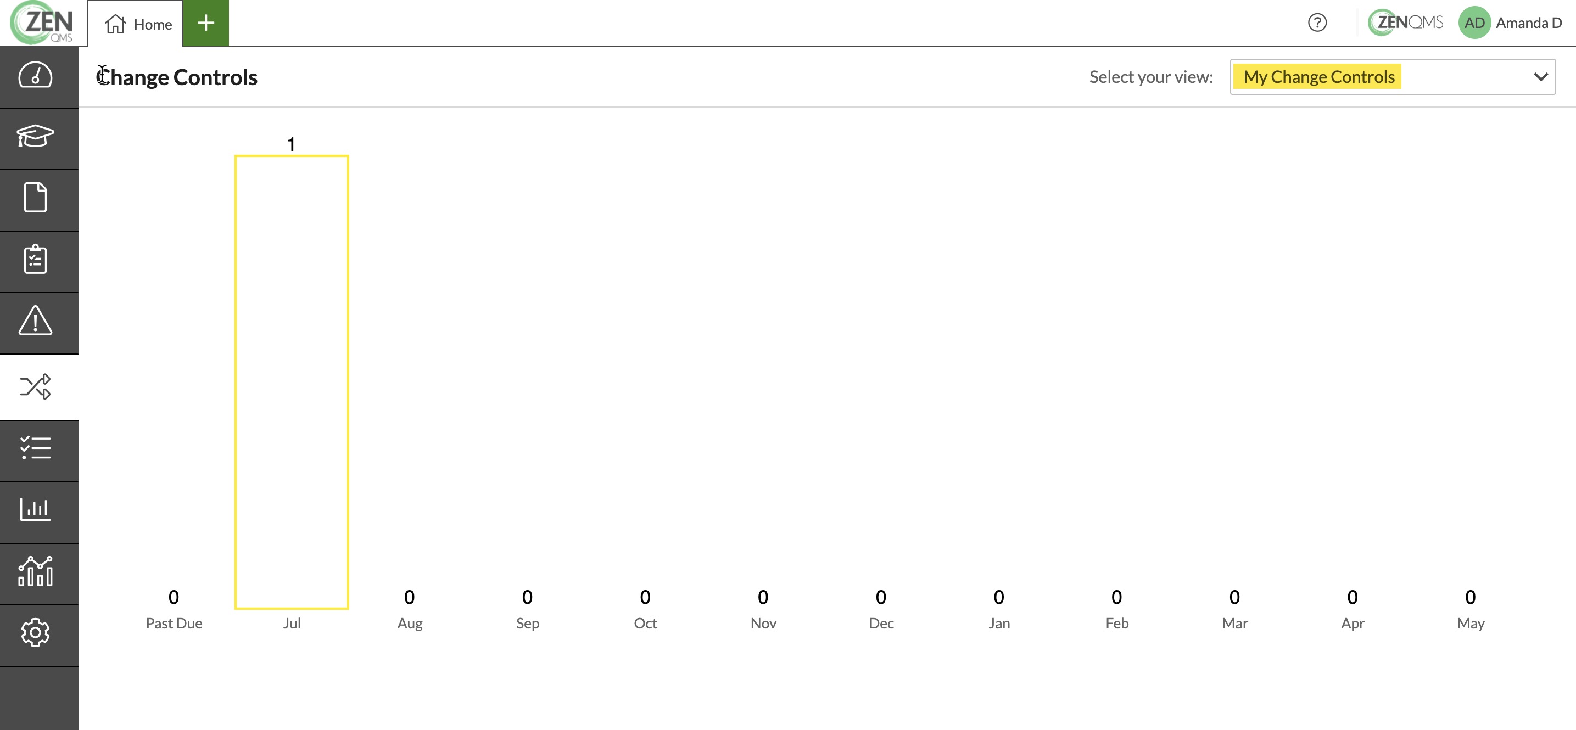The height and width of the screenshot is (730, 1576).
Task: Click the ZenQMS logo in the top-right header
Action: point(1405,23)
